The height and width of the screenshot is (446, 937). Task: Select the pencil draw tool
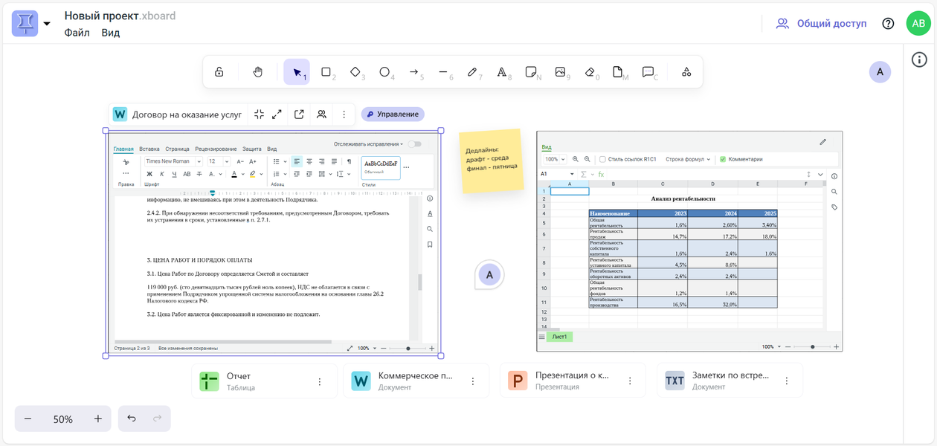(472, 72)
